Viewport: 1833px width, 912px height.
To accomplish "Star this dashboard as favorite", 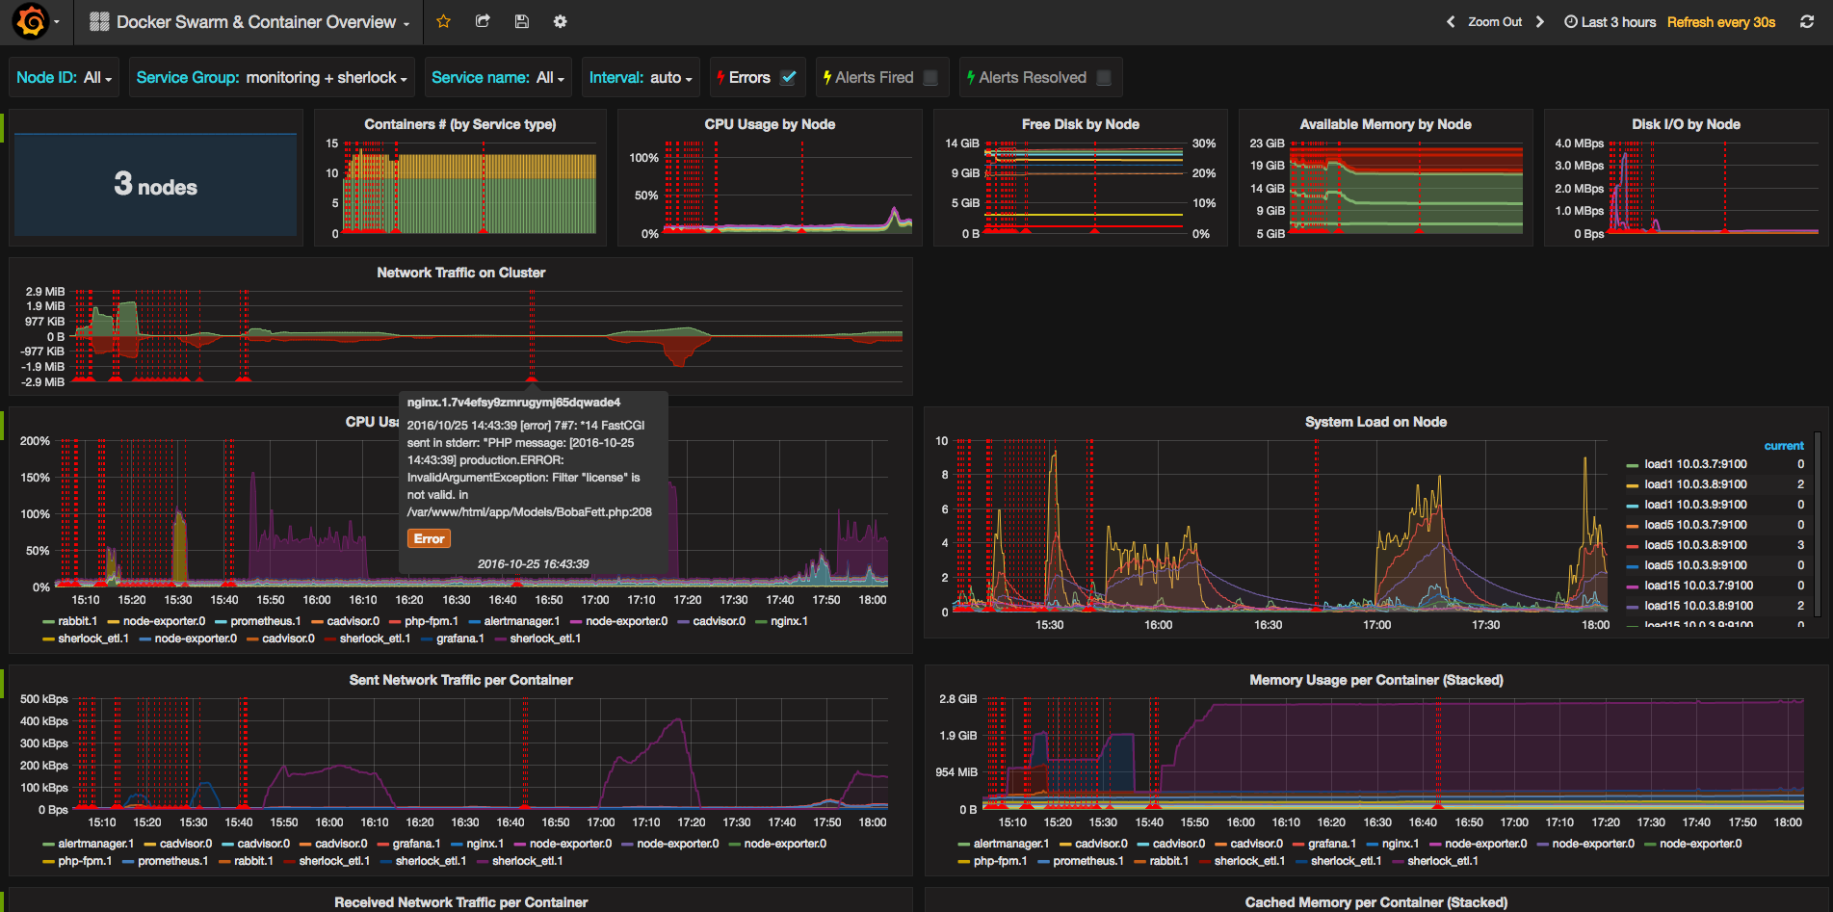I will (443, 21).
